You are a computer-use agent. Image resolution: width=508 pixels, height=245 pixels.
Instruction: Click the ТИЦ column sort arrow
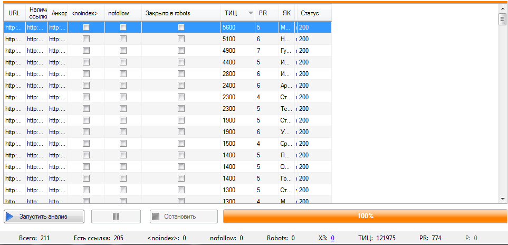tap(250, 13)
